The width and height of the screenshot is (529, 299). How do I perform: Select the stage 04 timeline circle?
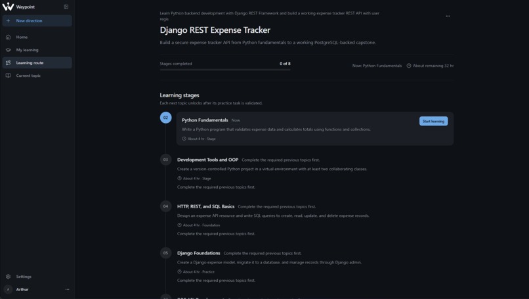[x=165, y=206]
